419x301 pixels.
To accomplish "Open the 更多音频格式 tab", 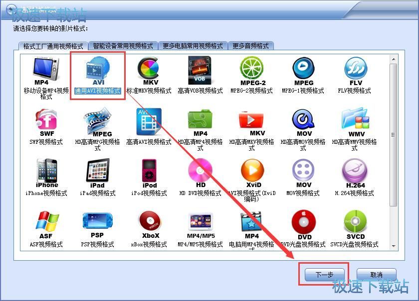I will 250,46.
